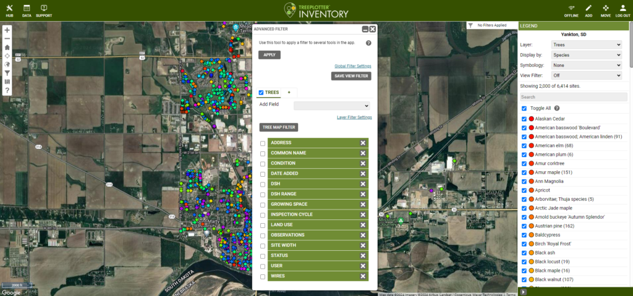Check the DATE ADDED filter checkbox

tap(263, 174)
